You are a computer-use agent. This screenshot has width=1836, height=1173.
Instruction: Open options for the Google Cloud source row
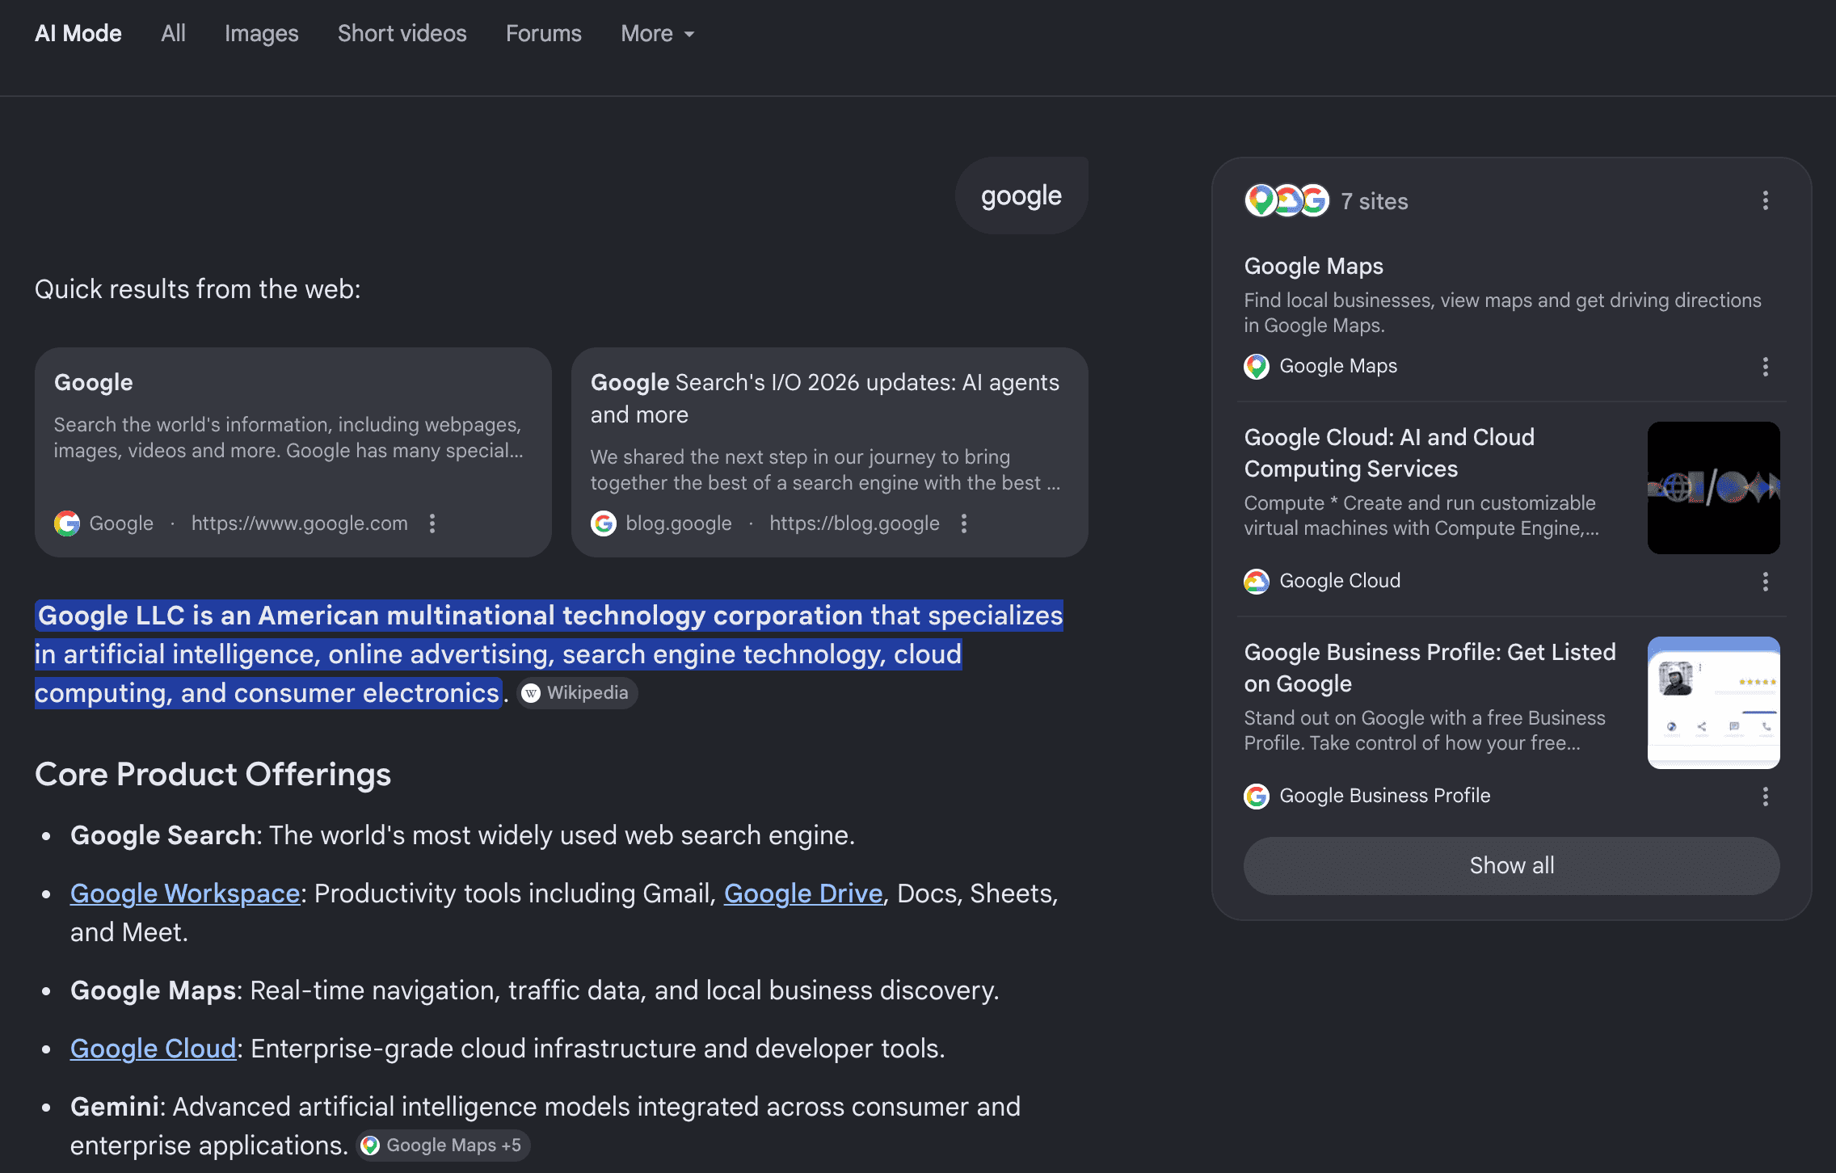coord(1766,582)
